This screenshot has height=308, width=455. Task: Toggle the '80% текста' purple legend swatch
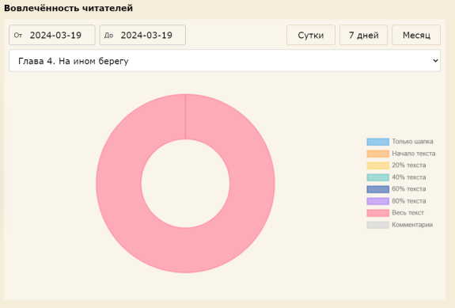coord(377,201)
